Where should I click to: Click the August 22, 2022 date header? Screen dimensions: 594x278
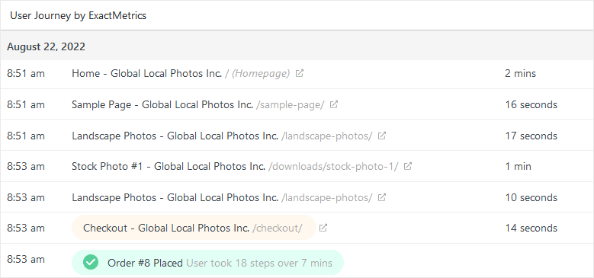coord(47,47)
